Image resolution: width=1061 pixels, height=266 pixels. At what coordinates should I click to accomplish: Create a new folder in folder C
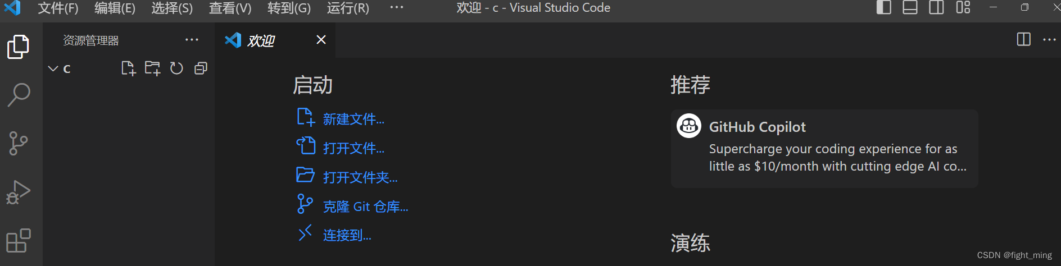152,68
